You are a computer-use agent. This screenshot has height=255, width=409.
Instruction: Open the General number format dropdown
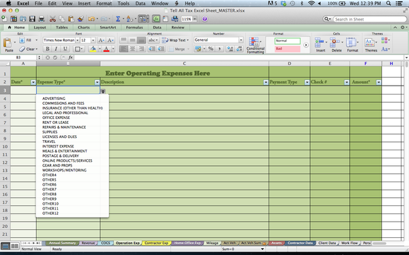[x=241, y=40]
